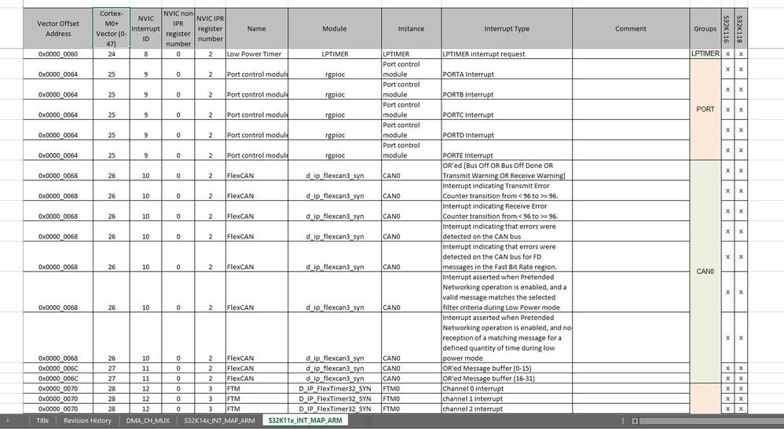Image resolution: width=784 pixels, height=429 pixels.
Task: Select the PORTE Interrupt cell
Action: point(507,150)
